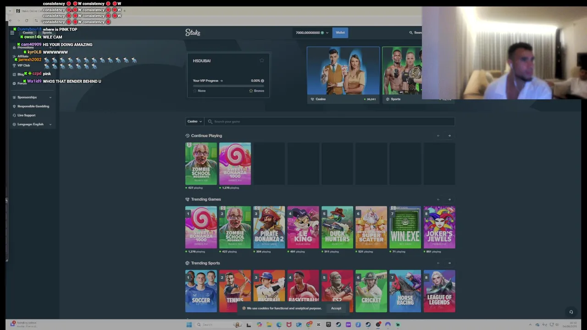Open Zombie School in Continue Playing
This screenshot has width=587, height=330.
pyautogui.click(x=201, y=164)
